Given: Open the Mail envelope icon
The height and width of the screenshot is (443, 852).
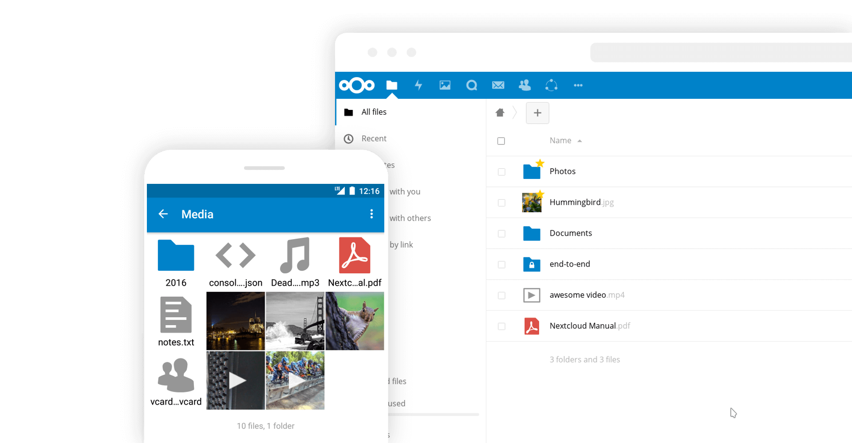Looking at the screenshot, I should [x=498, y=85].
